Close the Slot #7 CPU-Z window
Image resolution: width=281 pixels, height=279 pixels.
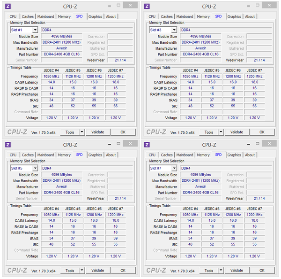tap(269, 143)
